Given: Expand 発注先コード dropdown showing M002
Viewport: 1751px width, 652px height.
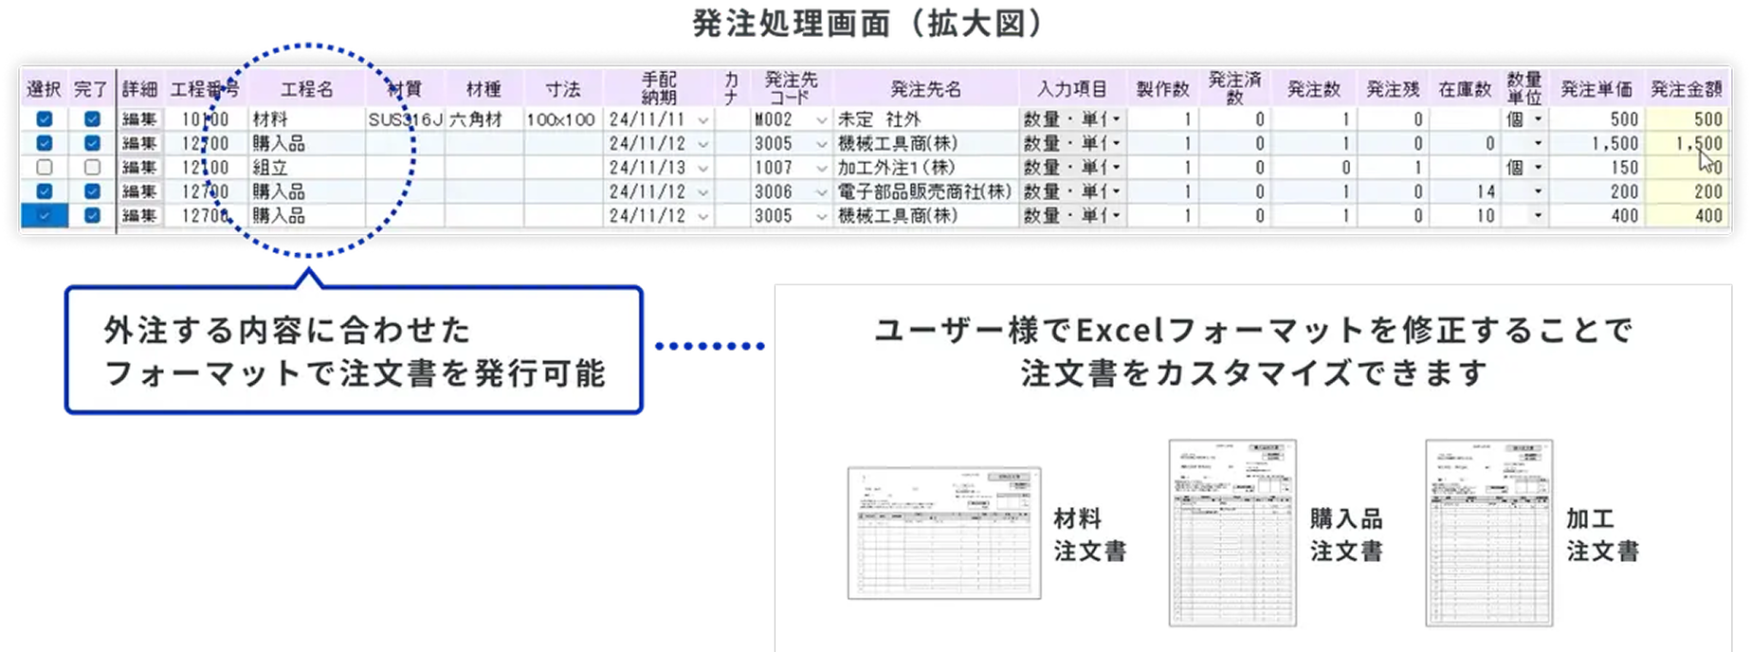Looking at the screenshot, I should click(821, 120).
